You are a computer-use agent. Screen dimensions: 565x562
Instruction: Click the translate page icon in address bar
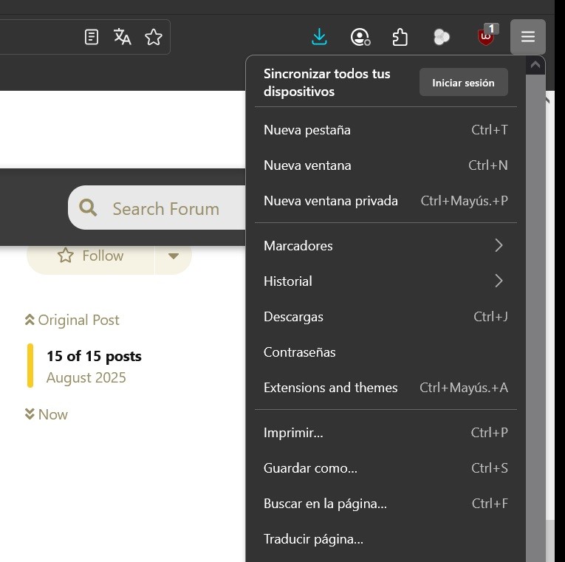(x=123, y=37)
